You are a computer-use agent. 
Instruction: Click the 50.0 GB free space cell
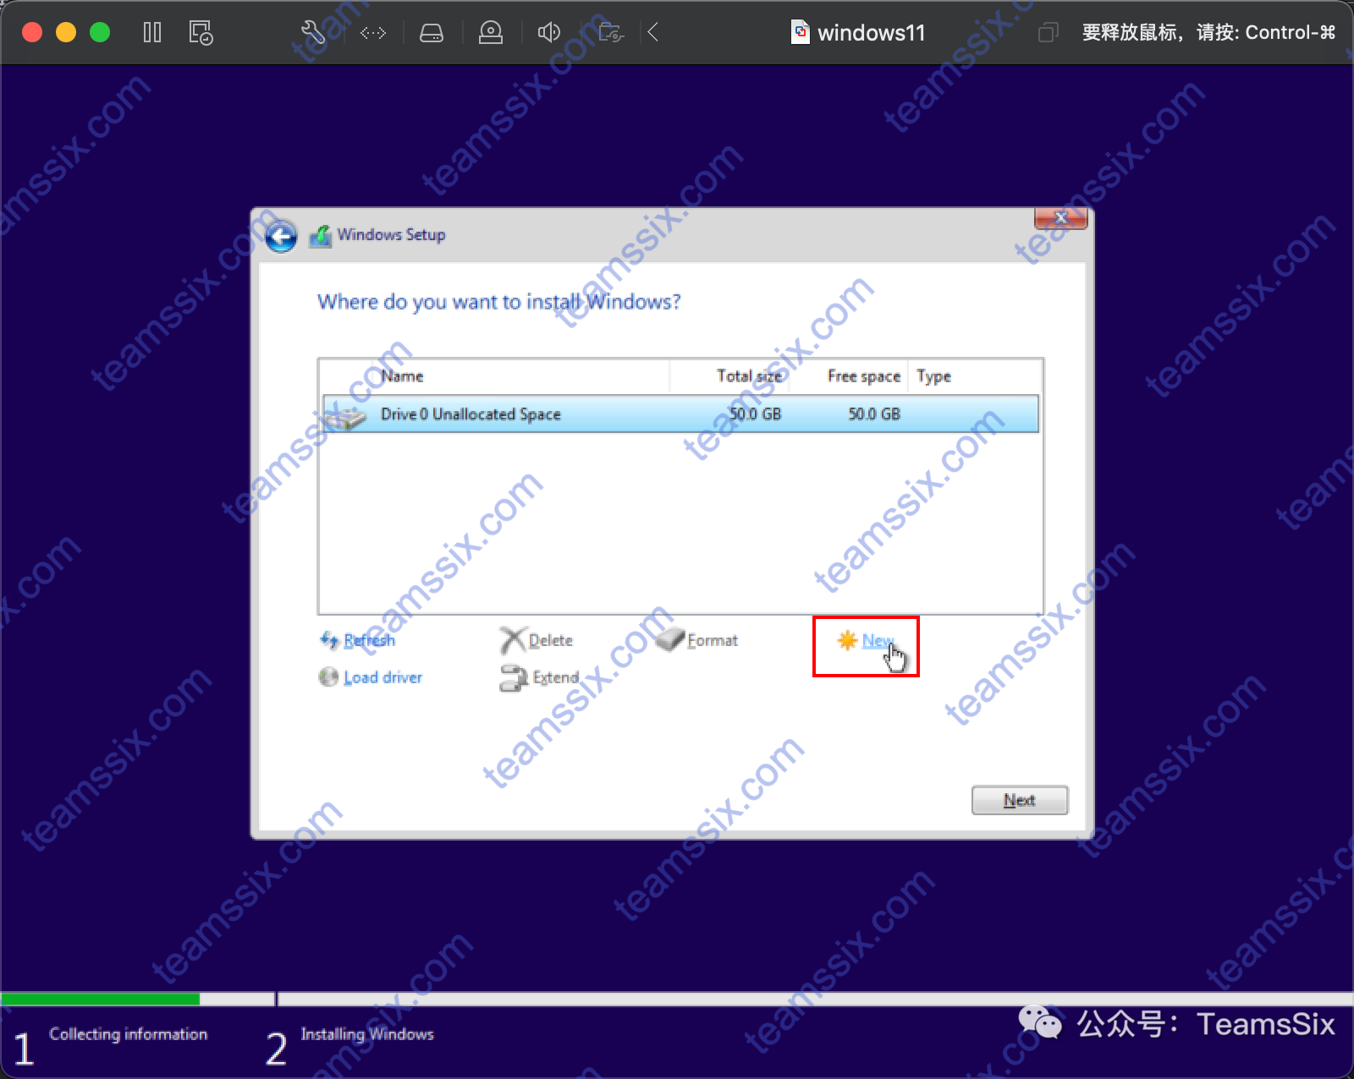[874, 414]
